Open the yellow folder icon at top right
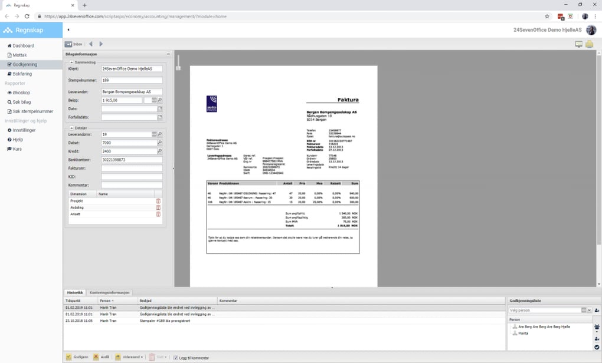 click(589, 44)
